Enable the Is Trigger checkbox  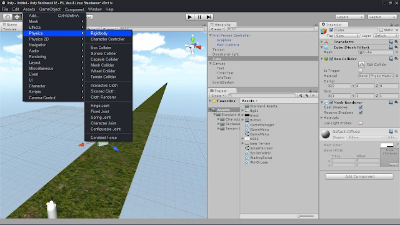361,71
